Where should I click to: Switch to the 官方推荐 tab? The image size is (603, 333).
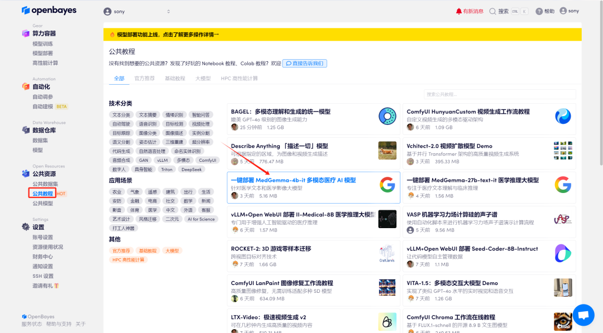coord(145,78)
